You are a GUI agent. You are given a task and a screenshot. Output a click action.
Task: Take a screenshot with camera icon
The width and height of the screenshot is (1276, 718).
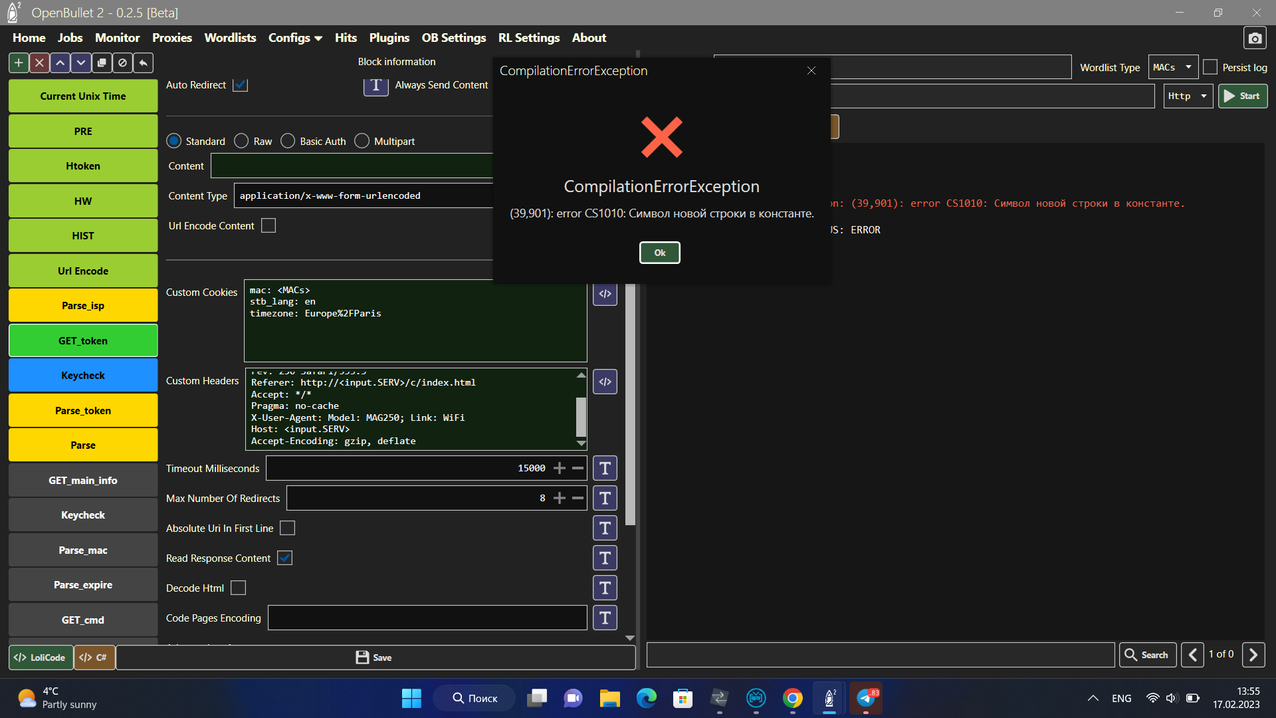(1255, 38)
